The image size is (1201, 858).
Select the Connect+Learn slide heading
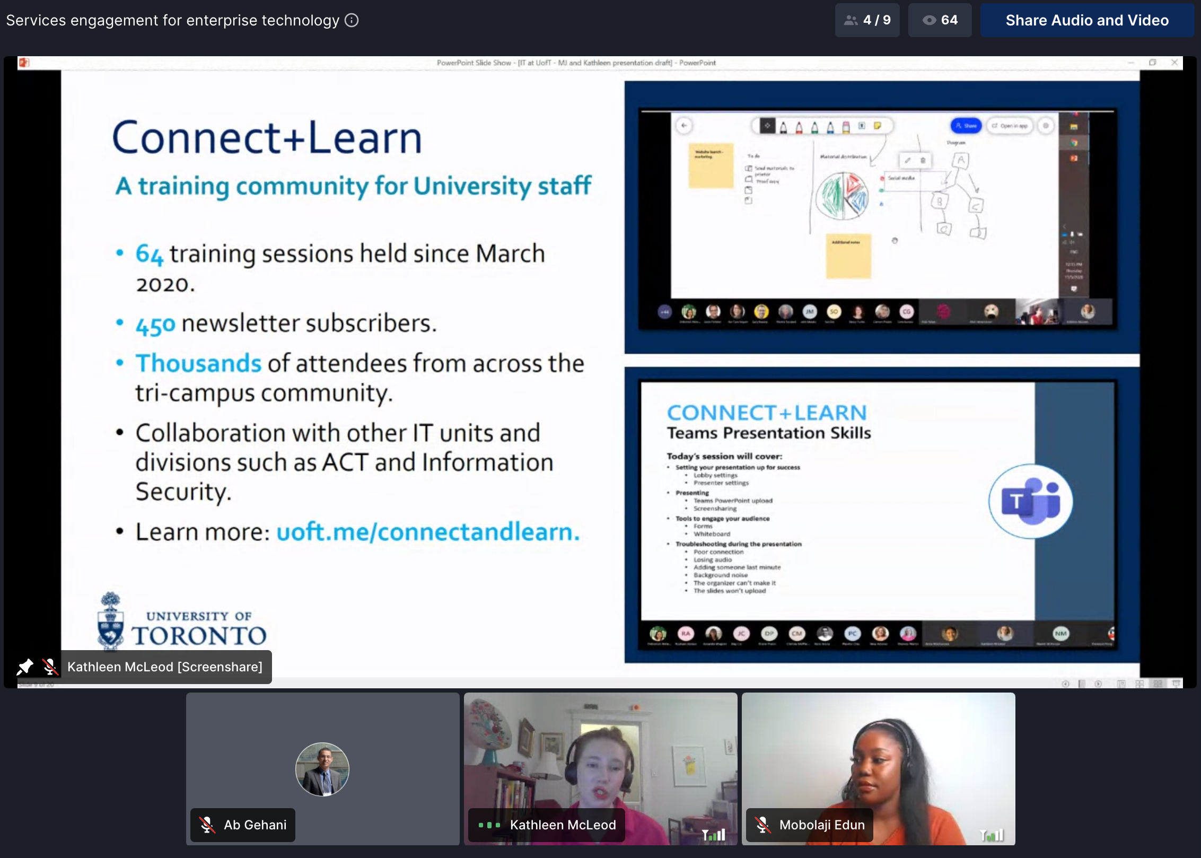pos(267,137)
